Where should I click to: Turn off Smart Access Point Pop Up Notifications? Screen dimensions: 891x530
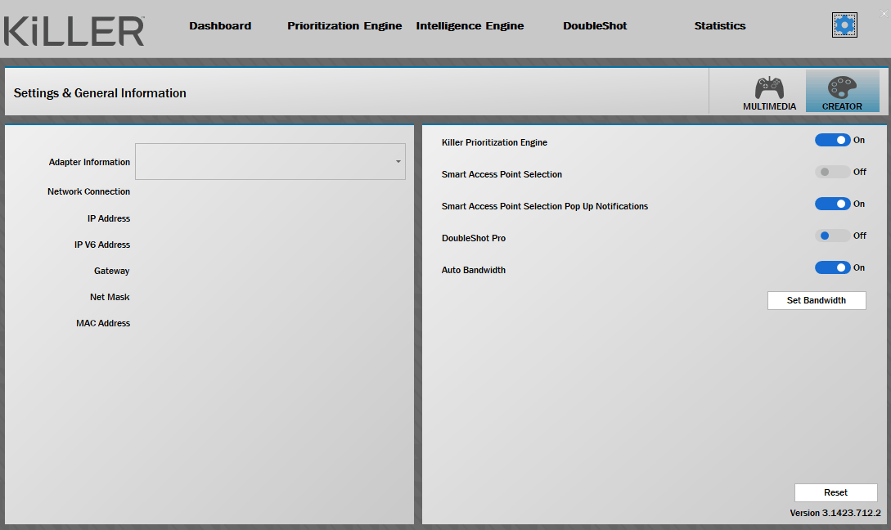click(832, 204)
